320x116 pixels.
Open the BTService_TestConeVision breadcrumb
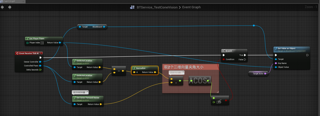click(157, 7)
